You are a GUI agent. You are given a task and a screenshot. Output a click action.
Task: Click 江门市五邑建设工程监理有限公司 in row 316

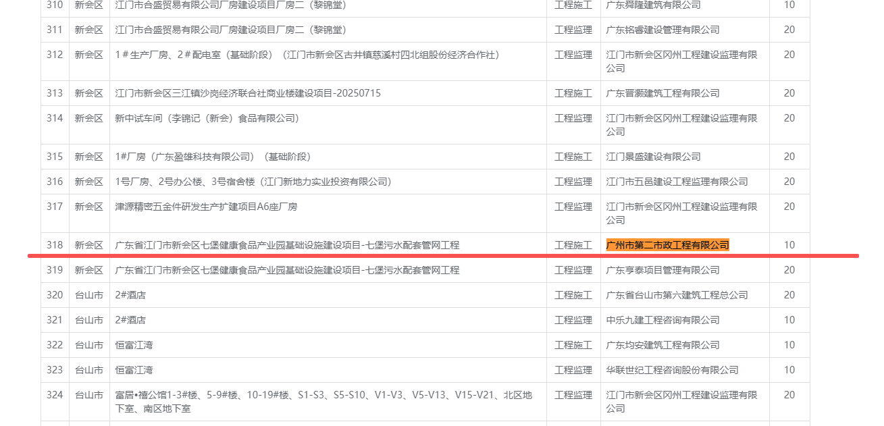677,182
